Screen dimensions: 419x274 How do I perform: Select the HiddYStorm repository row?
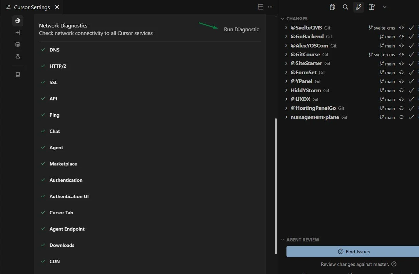[349, 91]
